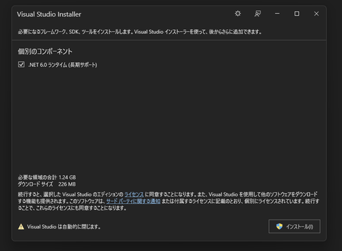Open the サード パーティに関する通知 link

click(x=133, y=201)
